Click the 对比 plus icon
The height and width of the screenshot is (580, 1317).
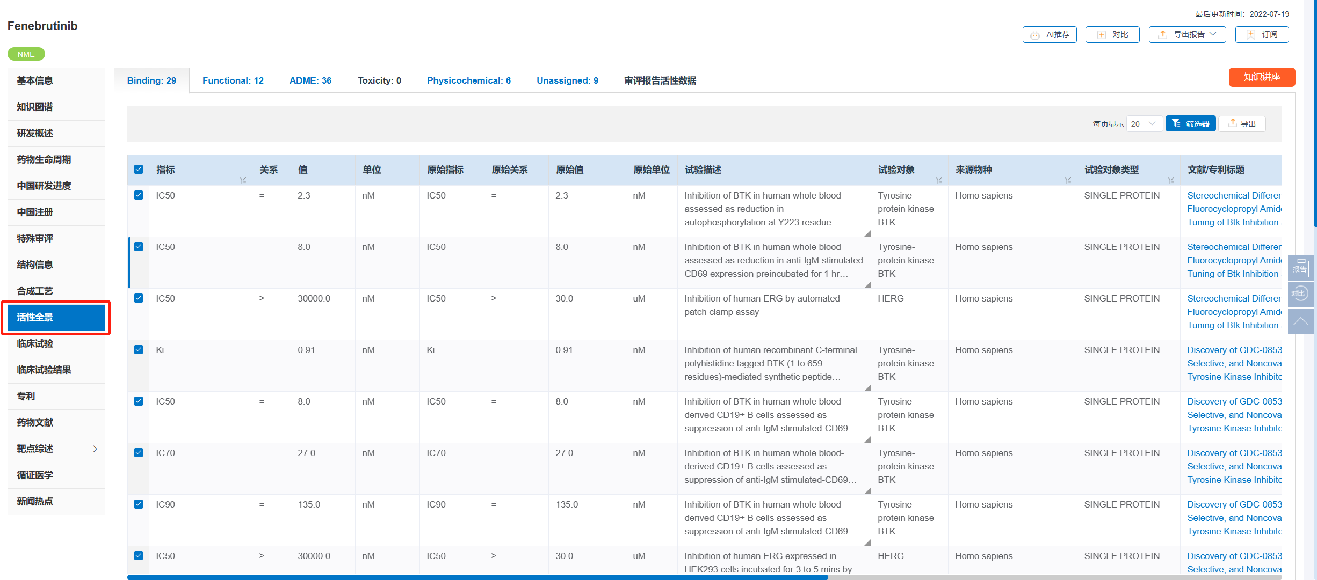pyautogui.click(x=1102, y=35)
